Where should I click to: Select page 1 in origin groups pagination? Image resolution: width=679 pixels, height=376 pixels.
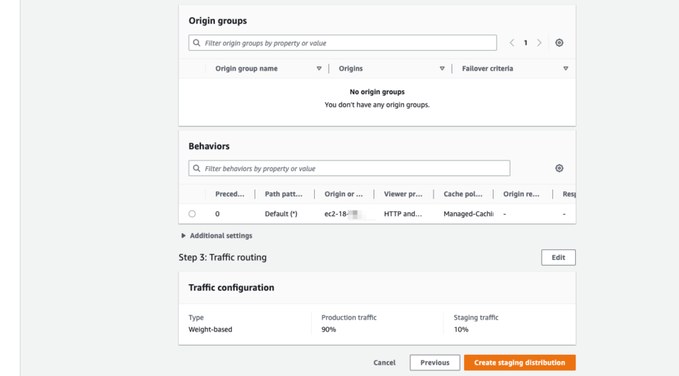click(526, 43)
